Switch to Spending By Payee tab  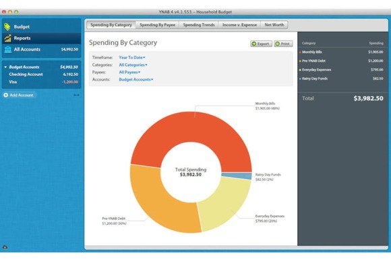point(157,25)
